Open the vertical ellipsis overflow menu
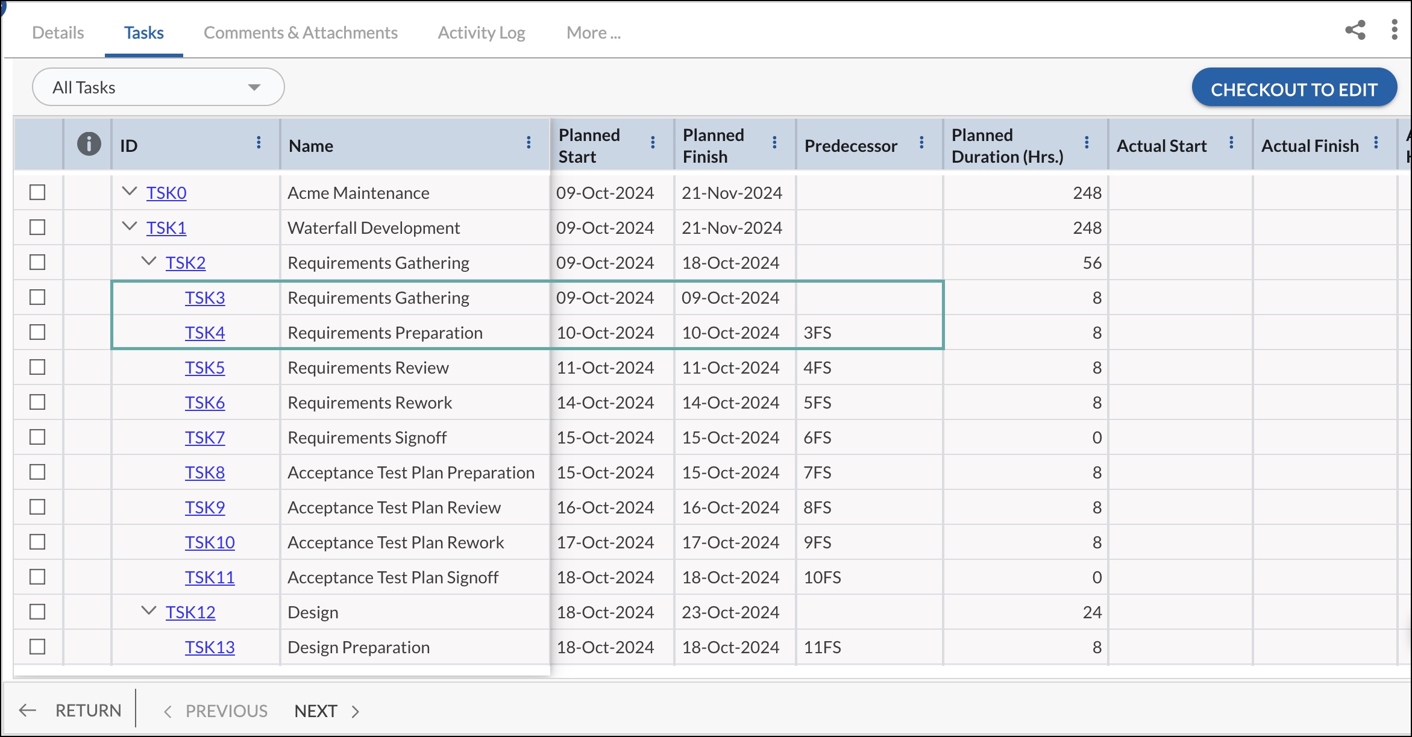The image size is (1412, 737). click(x=1394, y=30)
